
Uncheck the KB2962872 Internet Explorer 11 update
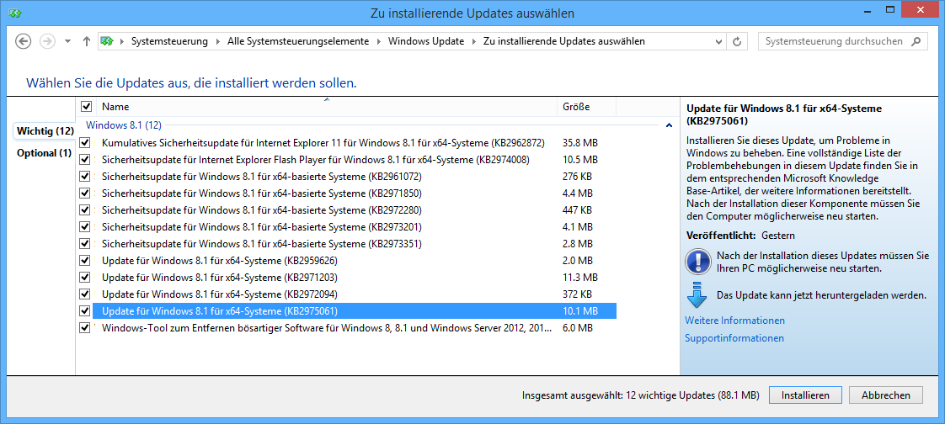coord(85,143)
